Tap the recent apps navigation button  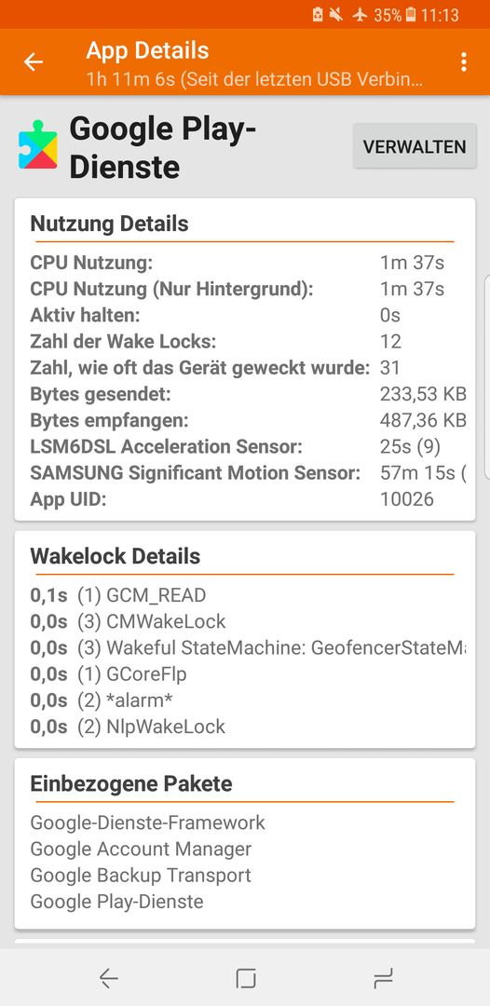point(383,978)
